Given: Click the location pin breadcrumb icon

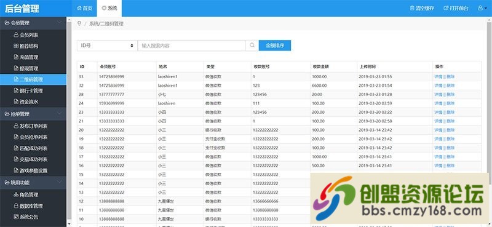Looking at the screenshot, I should [79, 23].
